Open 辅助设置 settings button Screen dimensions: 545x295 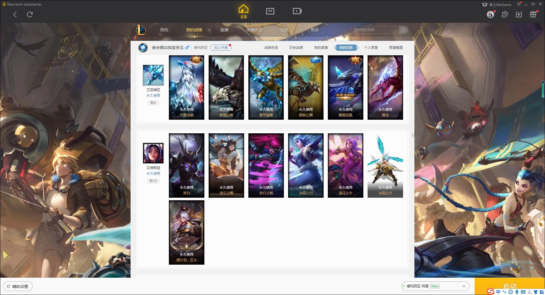[x=18, y=286]
